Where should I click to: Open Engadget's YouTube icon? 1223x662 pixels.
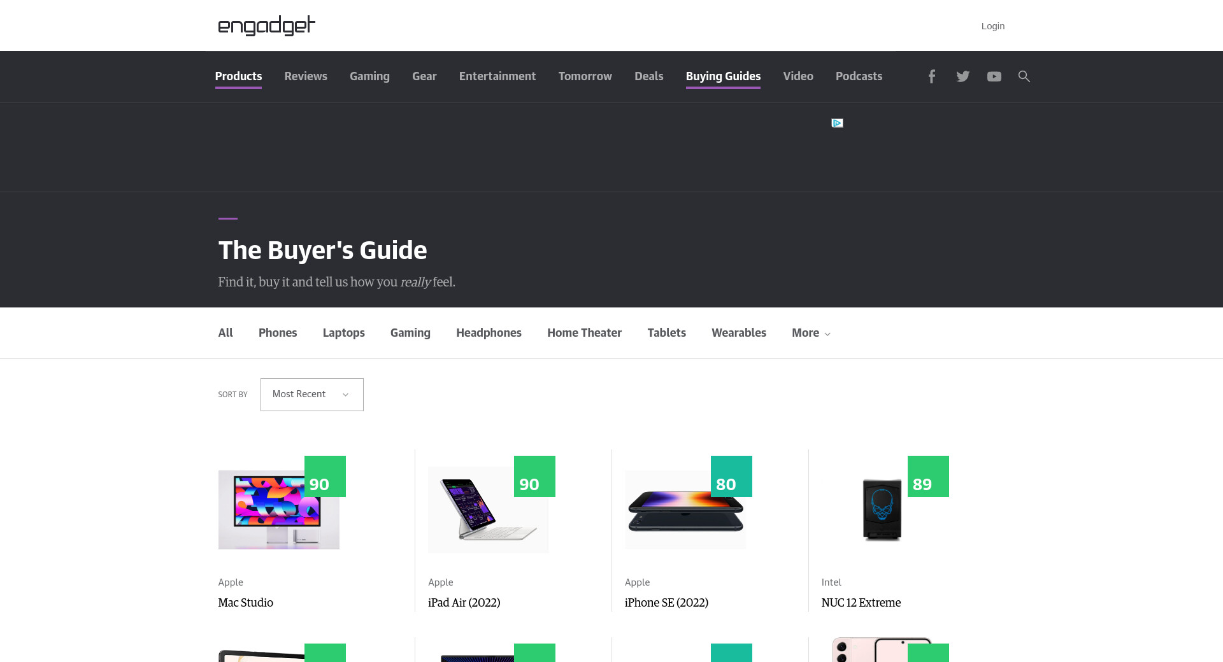[994, 76]
